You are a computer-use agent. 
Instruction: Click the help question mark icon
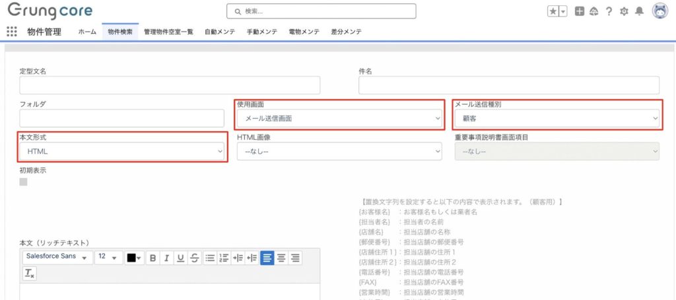(x=609, y=11)
